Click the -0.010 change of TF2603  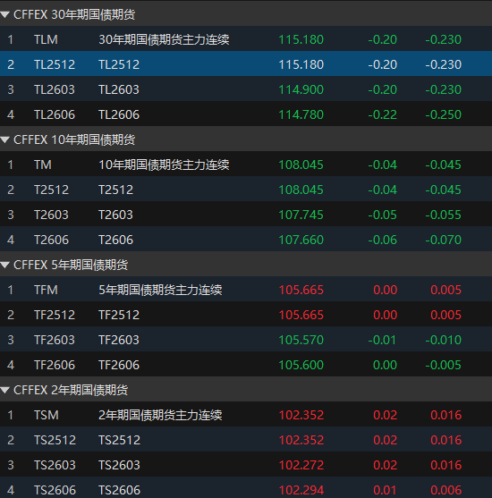(x=443, y=340)
